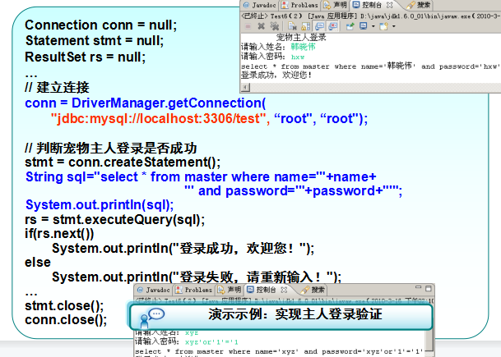Click the Remove Launch (single X) icon
Screen dimensions: 501x357
click(x=261, y=26)
